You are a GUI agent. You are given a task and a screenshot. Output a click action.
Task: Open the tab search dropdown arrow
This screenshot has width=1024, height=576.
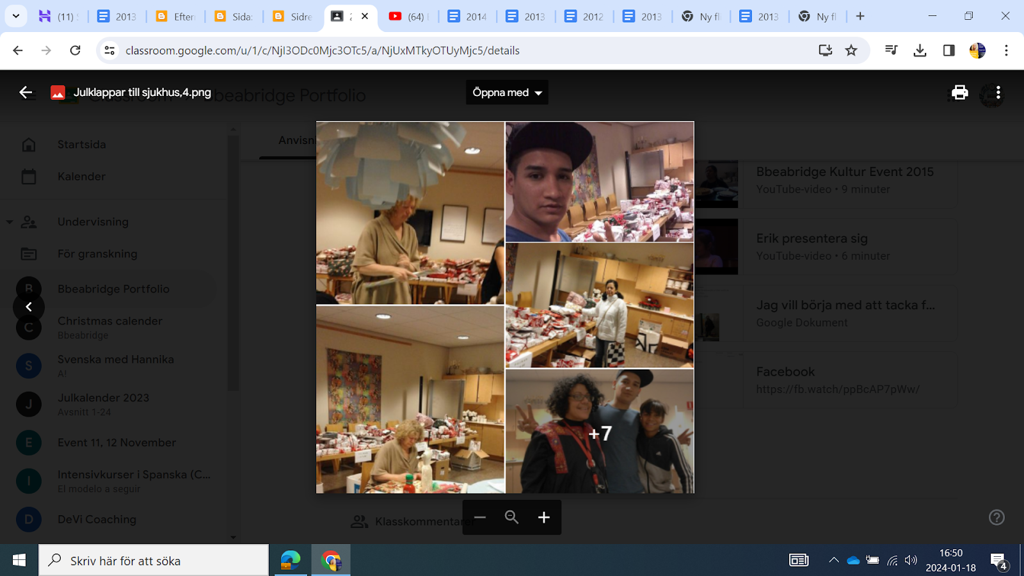(x=15, y=16)
